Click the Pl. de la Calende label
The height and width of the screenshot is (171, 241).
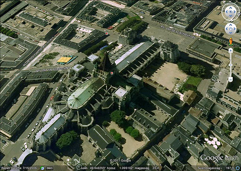point(47,69)
